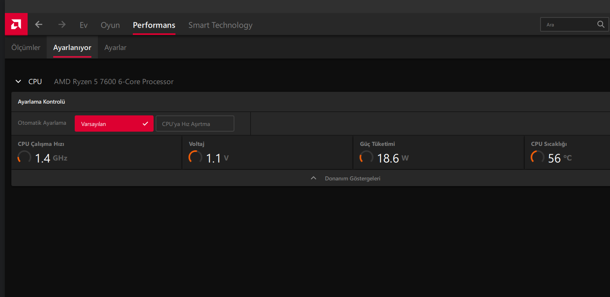Select the Performans tab

coord(154,25)
